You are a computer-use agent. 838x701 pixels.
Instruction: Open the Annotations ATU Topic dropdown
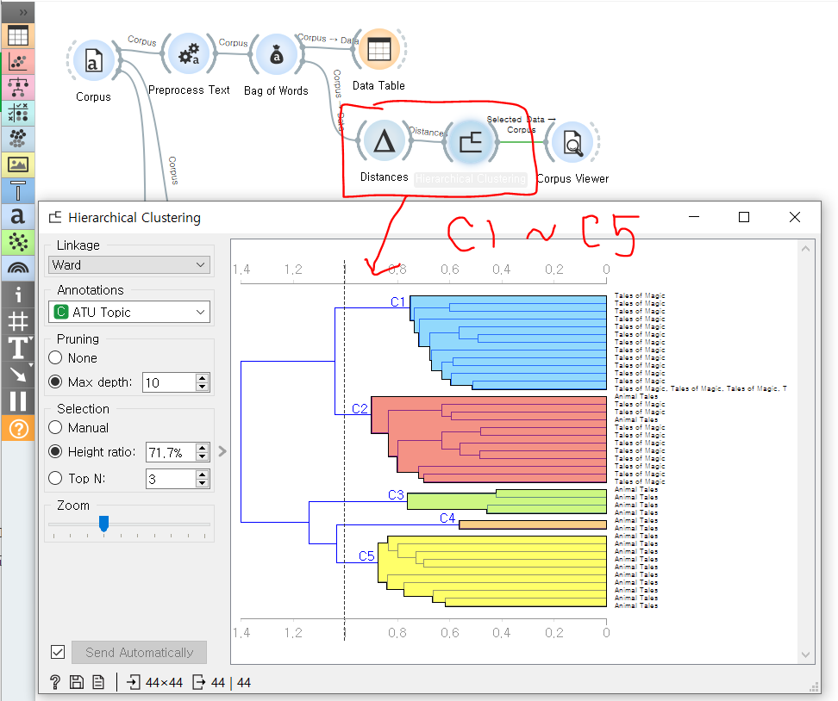pos(128,312)
